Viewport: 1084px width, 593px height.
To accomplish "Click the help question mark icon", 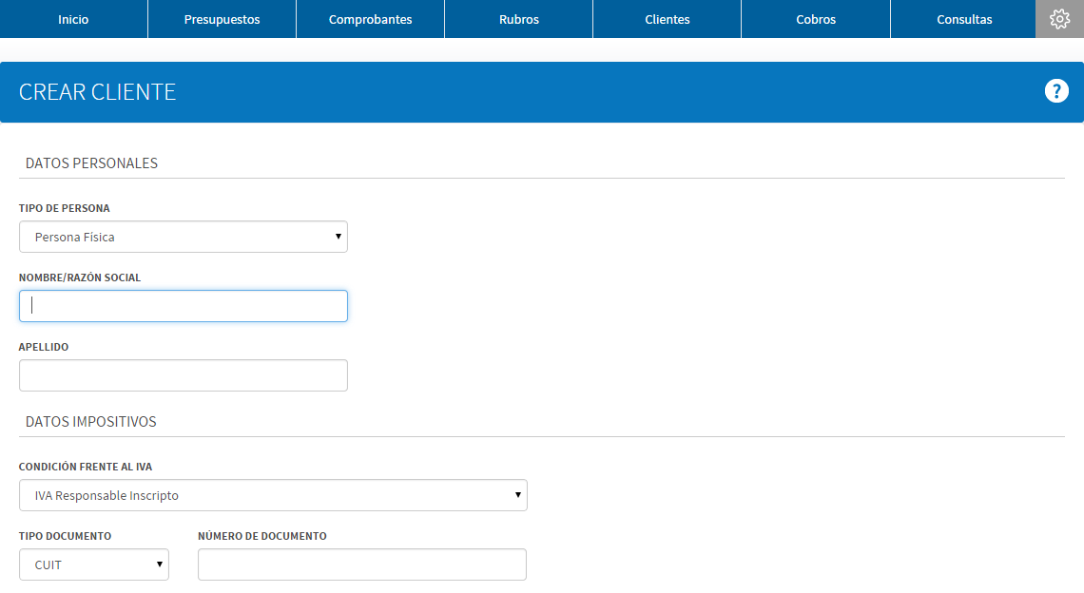I will click(x=1056, y=90).
